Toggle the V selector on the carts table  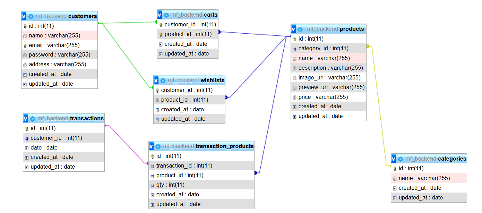click(159, 15)
